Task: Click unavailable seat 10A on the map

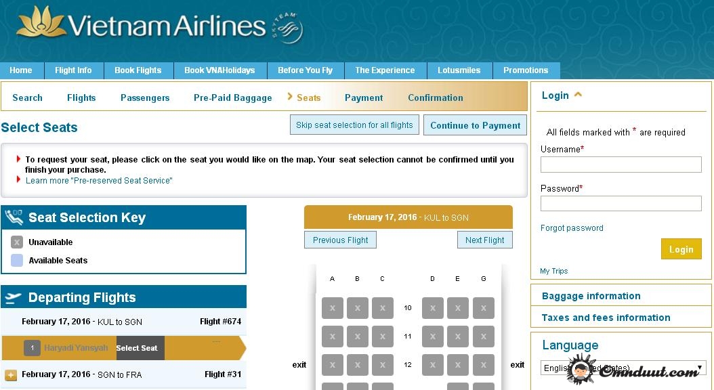Action: [x=332, y=308]
